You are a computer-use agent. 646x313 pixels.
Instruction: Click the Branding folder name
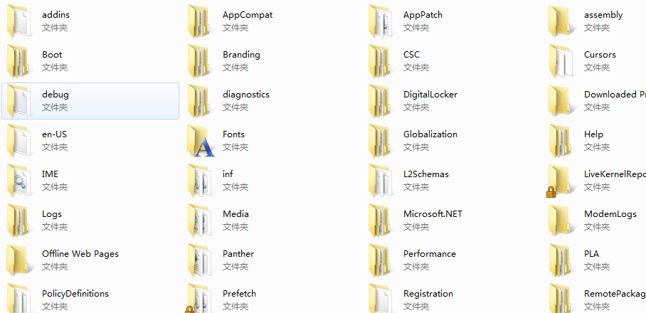coord(241,55)
